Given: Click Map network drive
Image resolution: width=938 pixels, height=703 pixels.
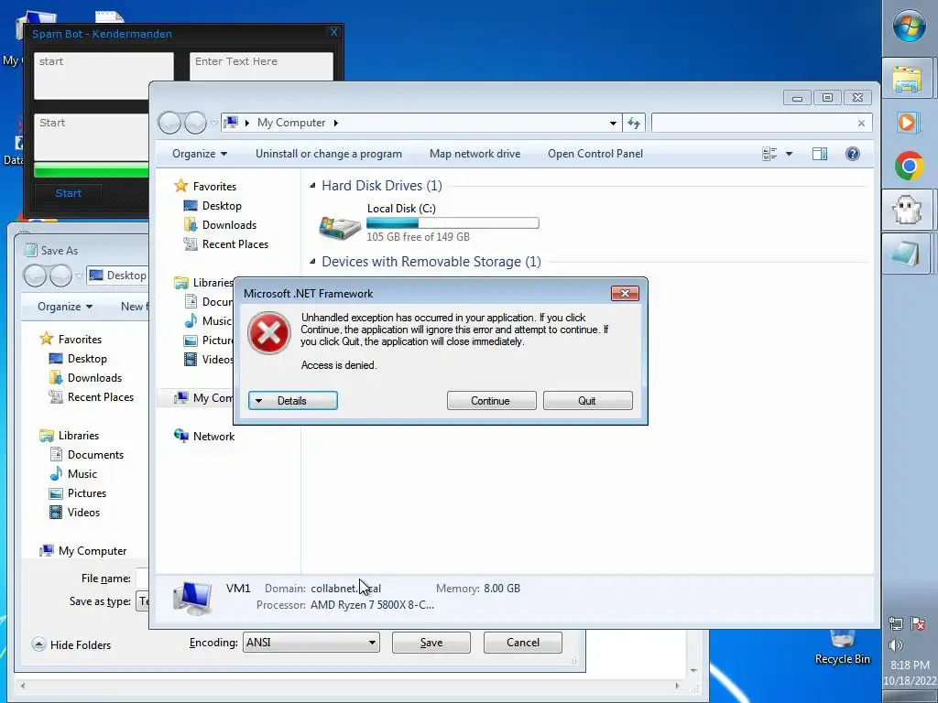Looking at the screenshot, I should coord(475,154).
